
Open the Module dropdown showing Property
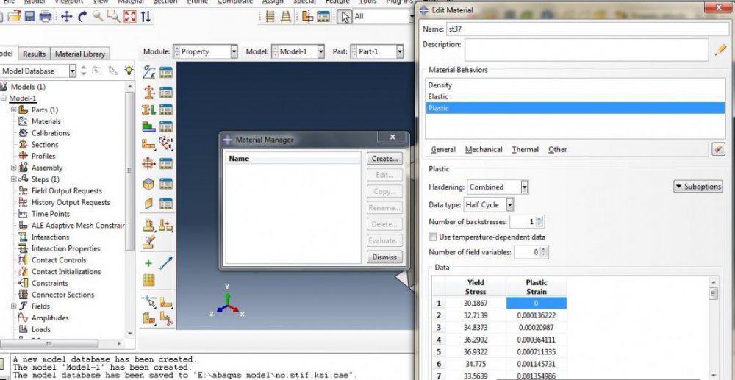click(x=205, y=51)
